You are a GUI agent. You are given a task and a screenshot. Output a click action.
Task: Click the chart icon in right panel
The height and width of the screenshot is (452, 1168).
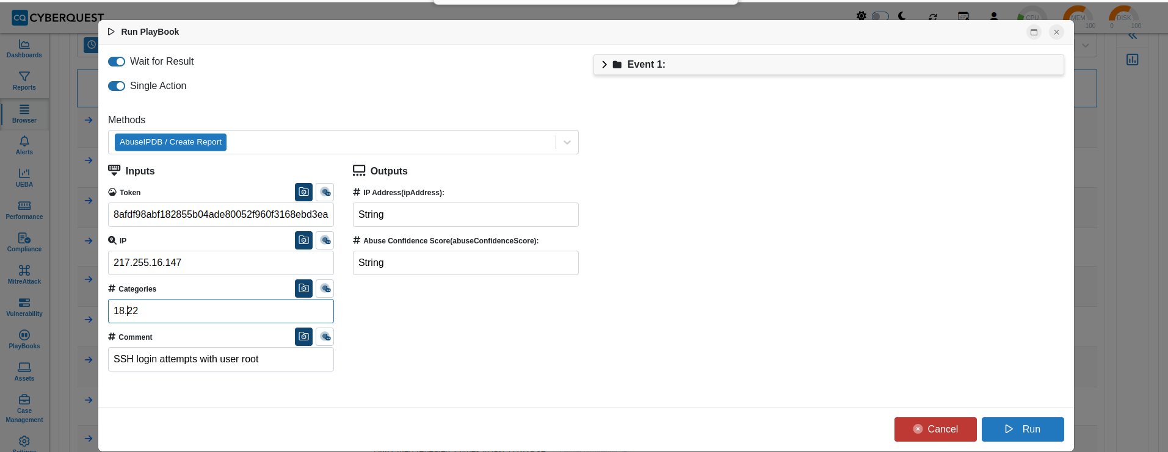point(1133,59)
